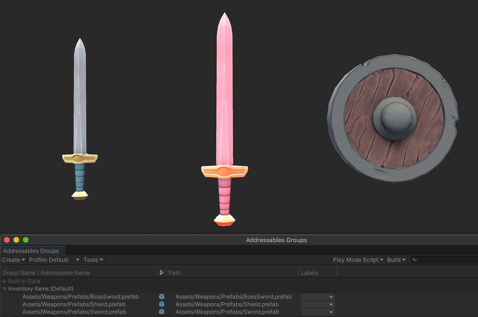Click the icon in the Group Name column header
The image size is (478, 317).
pos(162,273)
